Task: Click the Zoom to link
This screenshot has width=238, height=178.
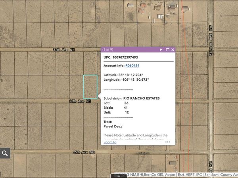Action: coord(110,142)
